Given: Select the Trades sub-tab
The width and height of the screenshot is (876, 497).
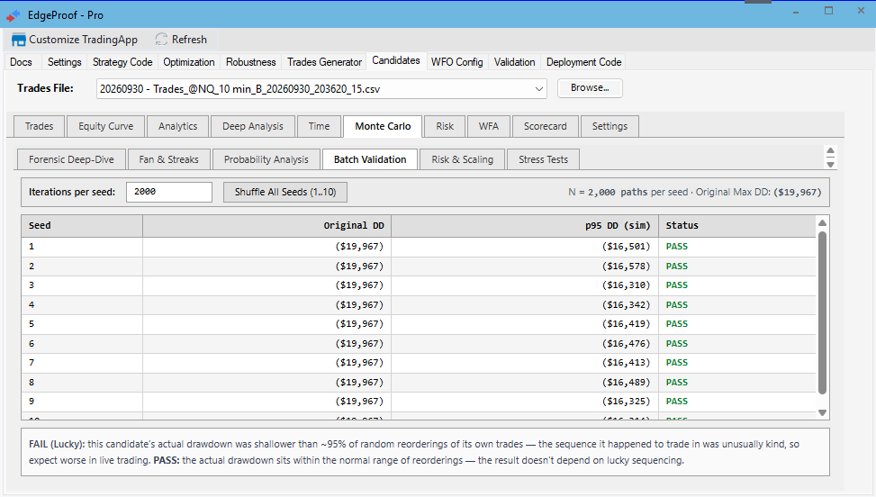Looking at the screenshot, I should coord(39,126).
